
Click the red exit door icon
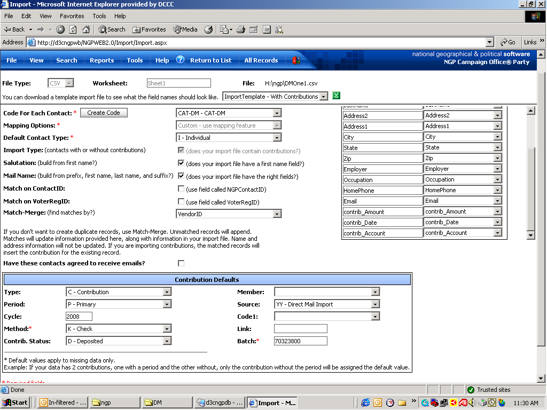tap(295, 60)
